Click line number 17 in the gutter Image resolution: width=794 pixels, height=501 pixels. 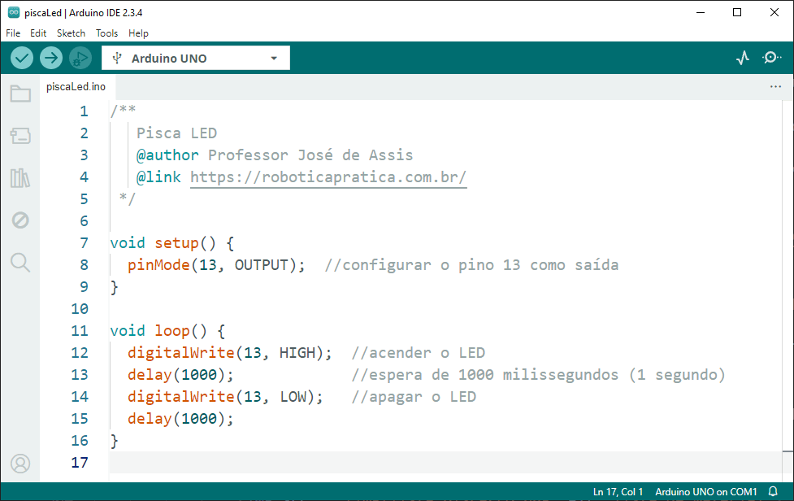click(80, 463)
